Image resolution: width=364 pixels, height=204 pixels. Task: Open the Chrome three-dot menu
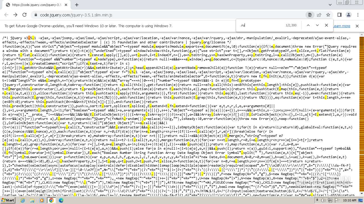coord(358,15)
